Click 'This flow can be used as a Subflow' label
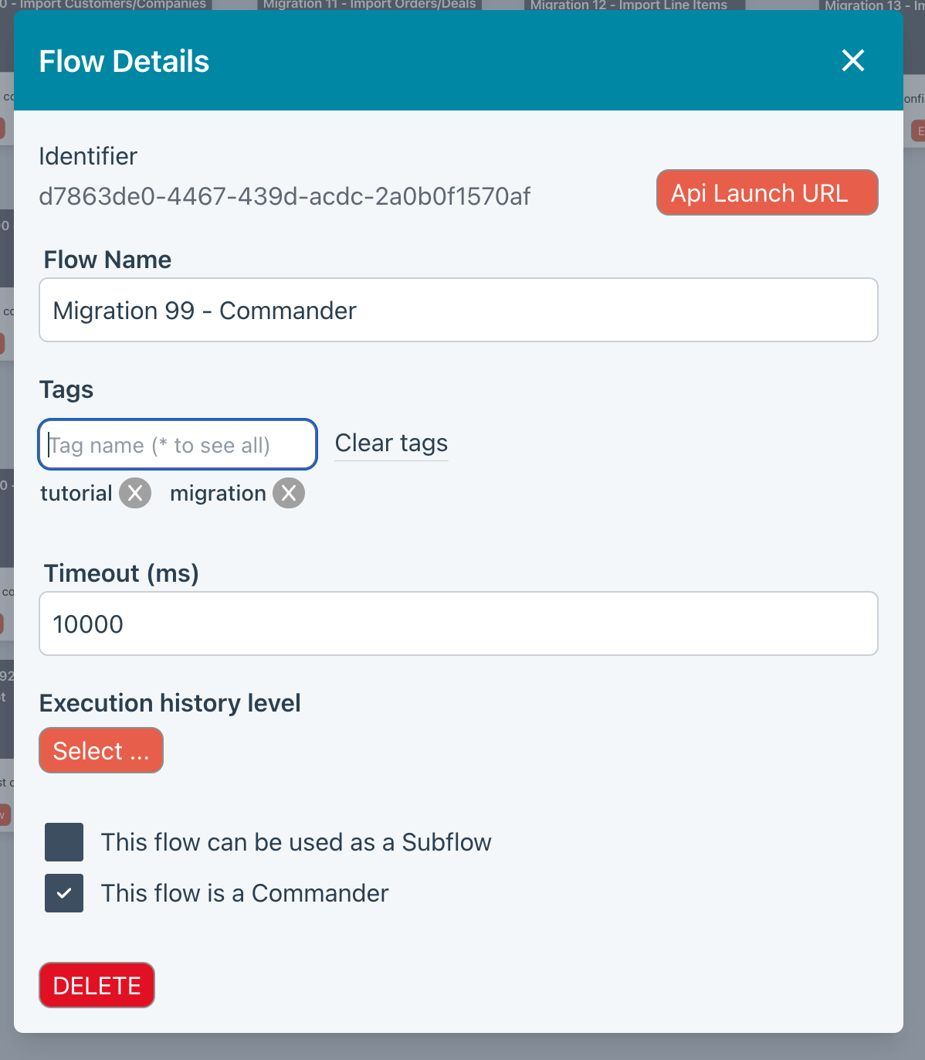 296,842
